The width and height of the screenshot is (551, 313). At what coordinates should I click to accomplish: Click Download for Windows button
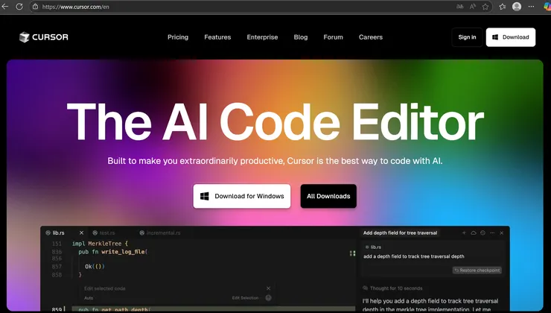coord(242,196)
